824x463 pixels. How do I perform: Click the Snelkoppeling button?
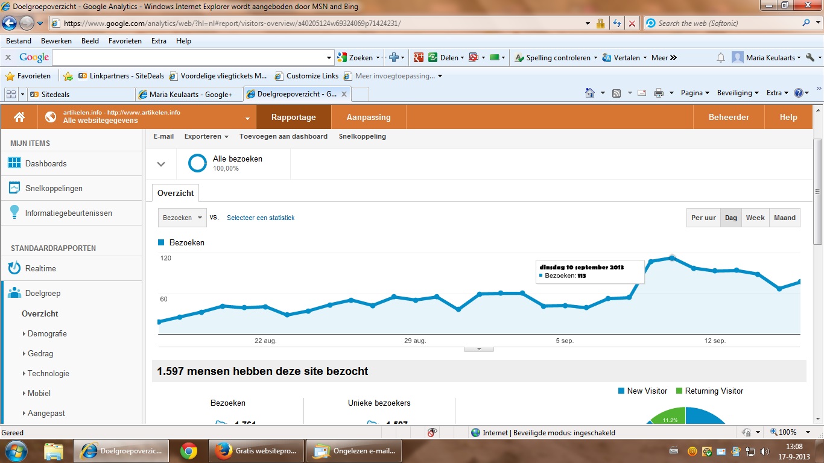coord(363,136)
